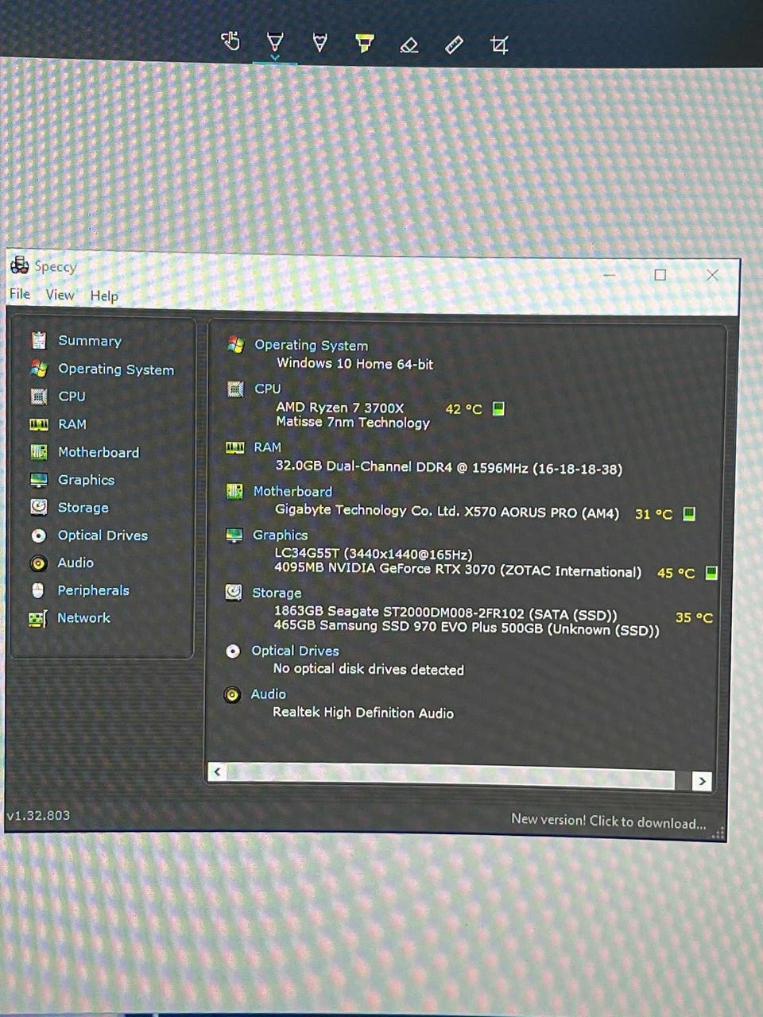Click the Network icon in sidebar

[37, 618]
